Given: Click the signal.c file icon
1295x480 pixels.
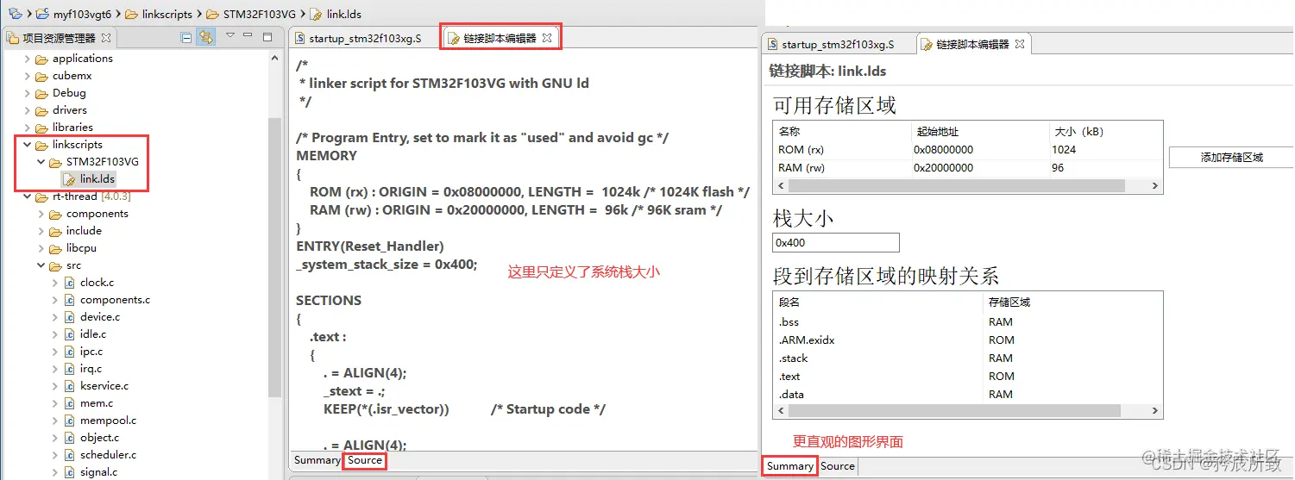Looking at the screenshot, I should coord(69,472).
